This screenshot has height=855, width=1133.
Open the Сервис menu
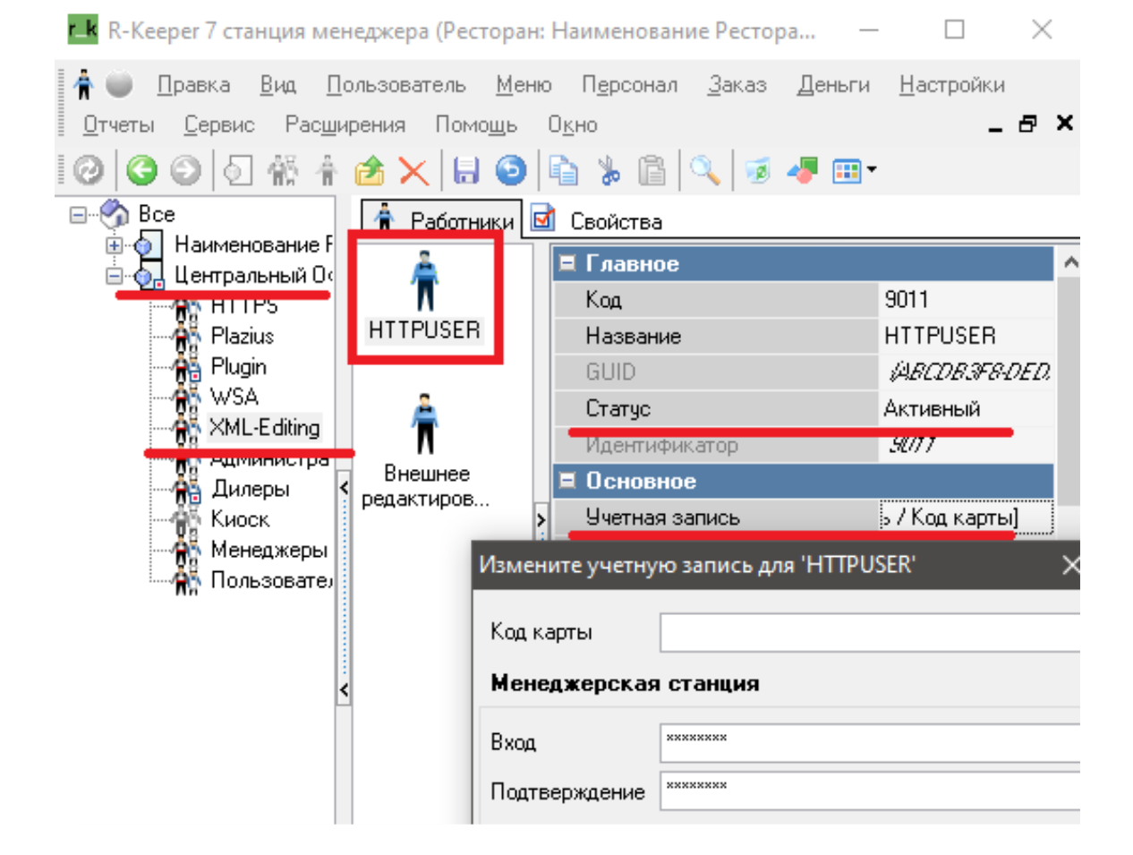click(219, 124)
